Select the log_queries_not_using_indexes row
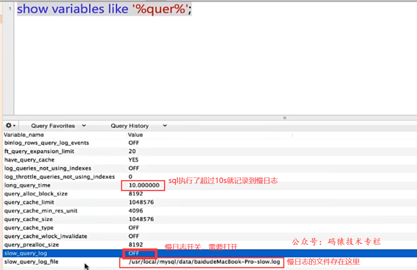The width and height of the screenshot is (417, 270). pyautogui.click(x=47, y=168)
